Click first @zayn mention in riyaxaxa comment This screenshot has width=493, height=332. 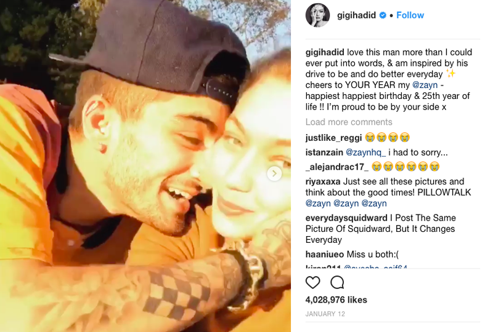pos(318,204)
